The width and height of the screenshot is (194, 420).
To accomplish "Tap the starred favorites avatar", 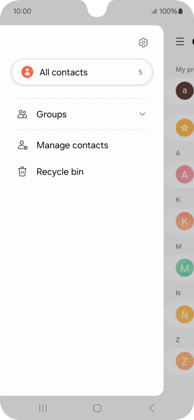I will pyautogui.click(x=185, y=128).
